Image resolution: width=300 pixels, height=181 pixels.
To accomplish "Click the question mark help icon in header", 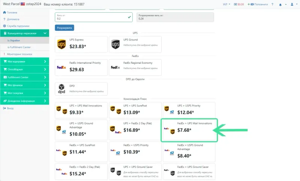I will (x=272, y=4).
